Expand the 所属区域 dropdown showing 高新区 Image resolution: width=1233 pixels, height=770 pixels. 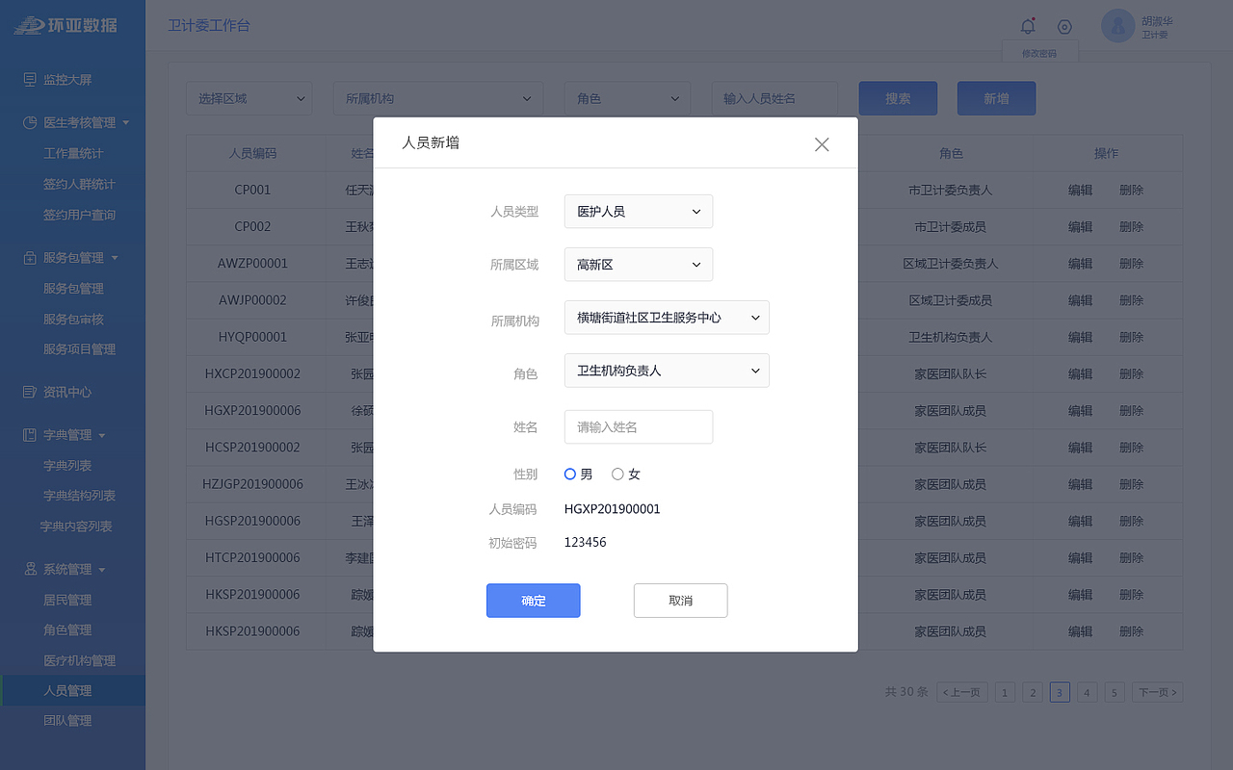(x=638, y=265)
